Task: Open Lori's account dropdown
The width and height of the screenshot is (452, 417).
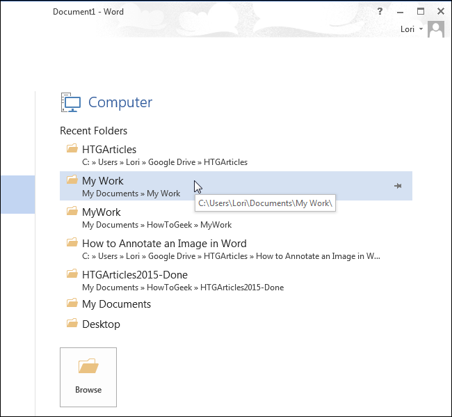Action: pyautogui.click(x=412, y=29)
